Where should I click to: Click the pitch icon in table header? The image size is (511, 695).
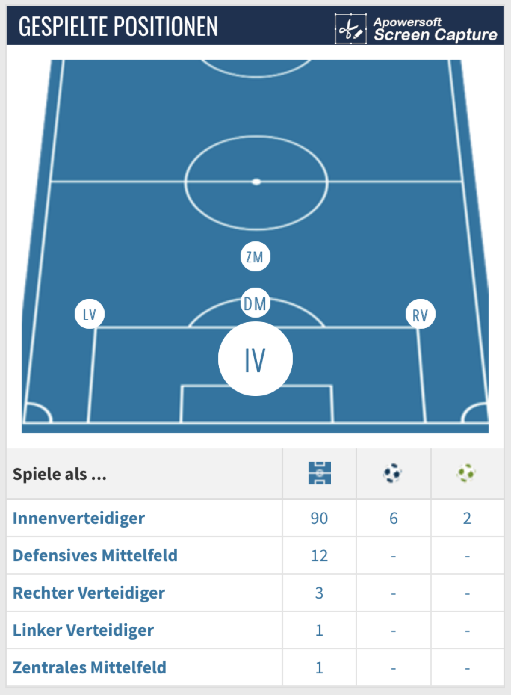pyautogui.click(x=319, y=473)
